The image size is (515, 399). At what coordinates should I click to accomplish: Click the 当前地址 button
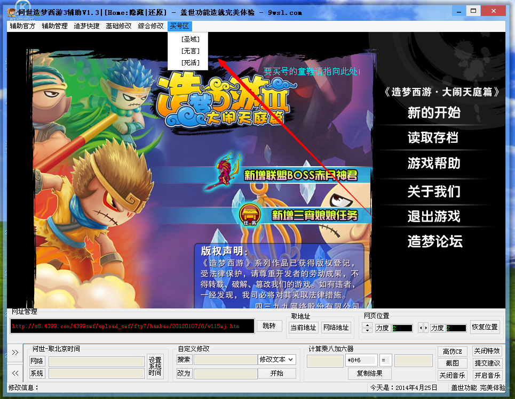304,328
